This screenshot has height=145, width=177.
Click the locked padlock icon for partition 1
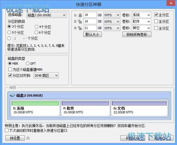80,15
